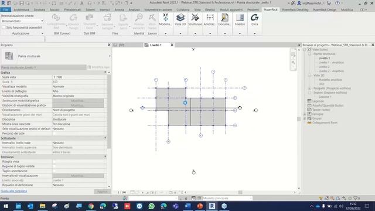The height and width of the screenshot is (211, 375).
Task: Open PowerPoint from the Windows taskbar
Action: coord(200,206)
